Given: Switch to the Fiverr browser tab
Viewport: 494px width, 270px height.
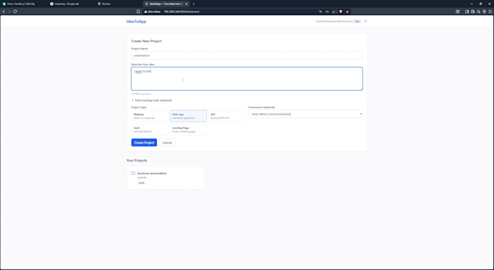Looking at the screenshot, I should pos(24,4).
